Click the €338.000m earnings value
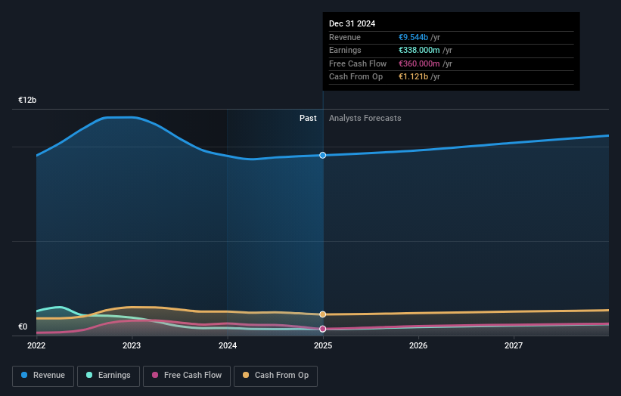621x396 pixels. (x=419, y=50)
